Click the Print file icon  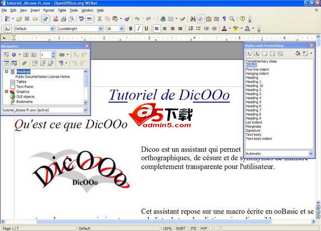tap(63, 19)
